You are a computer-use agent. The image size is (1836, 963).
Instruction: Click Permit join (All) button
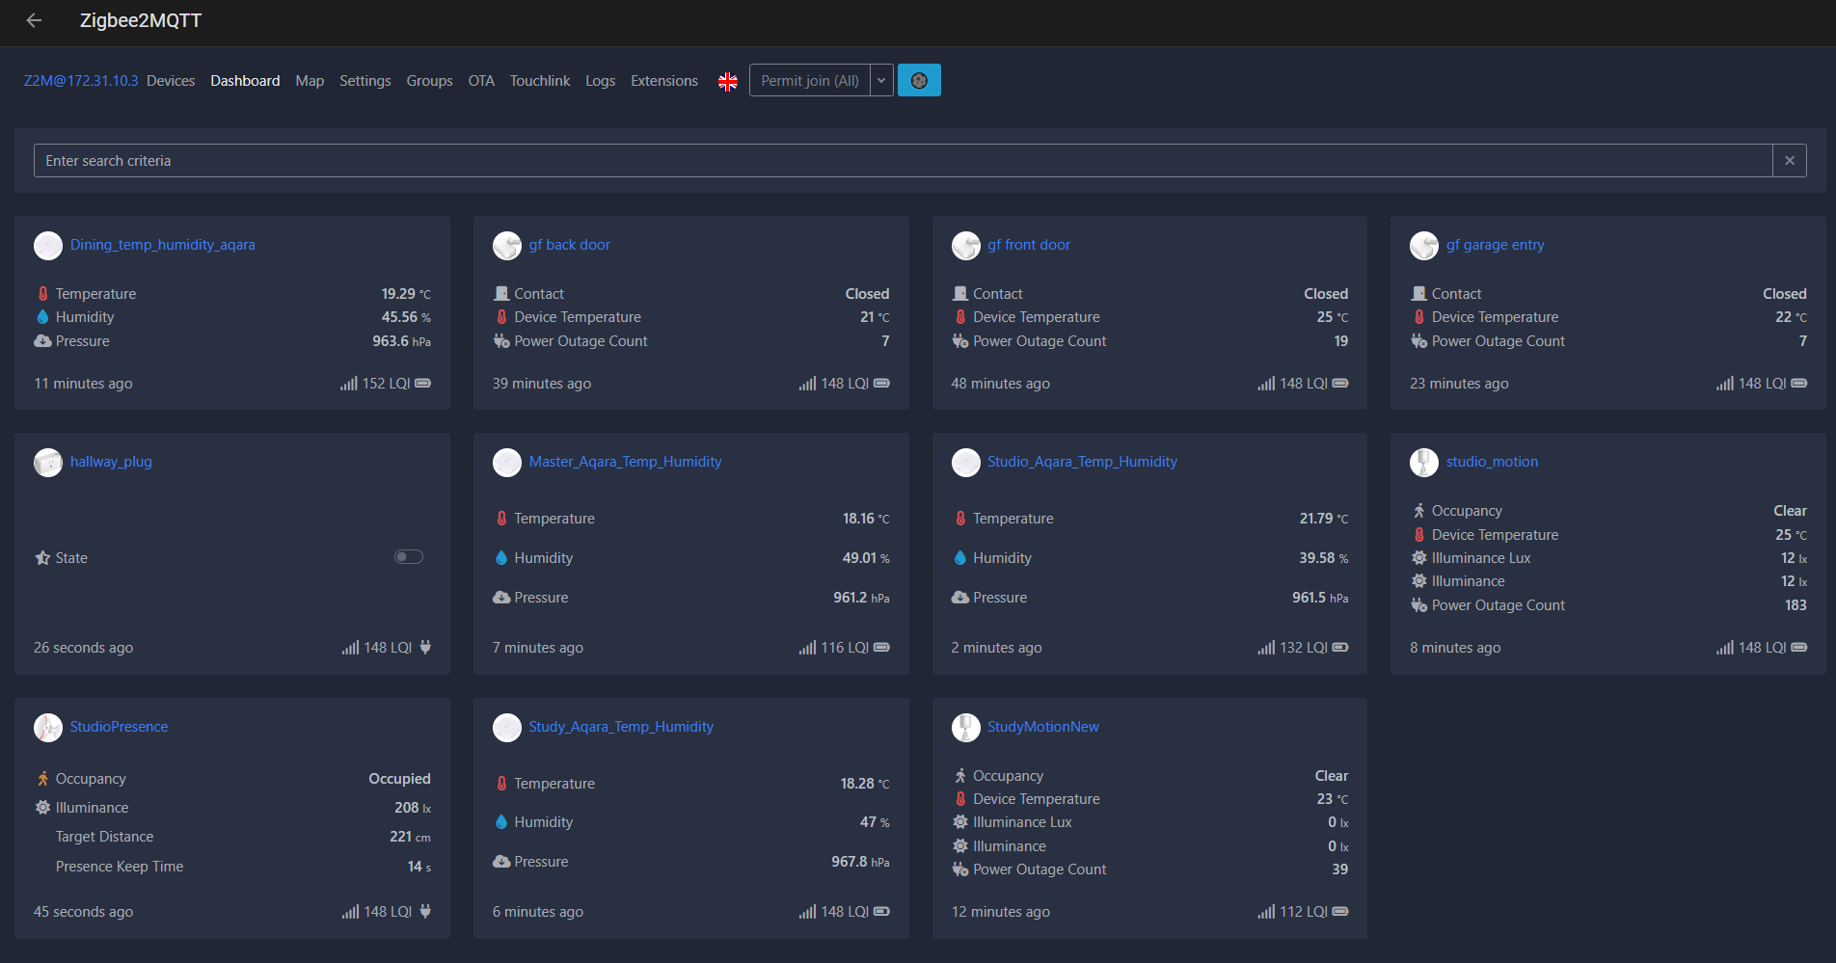pyautogui.click(x=810, y=80)
